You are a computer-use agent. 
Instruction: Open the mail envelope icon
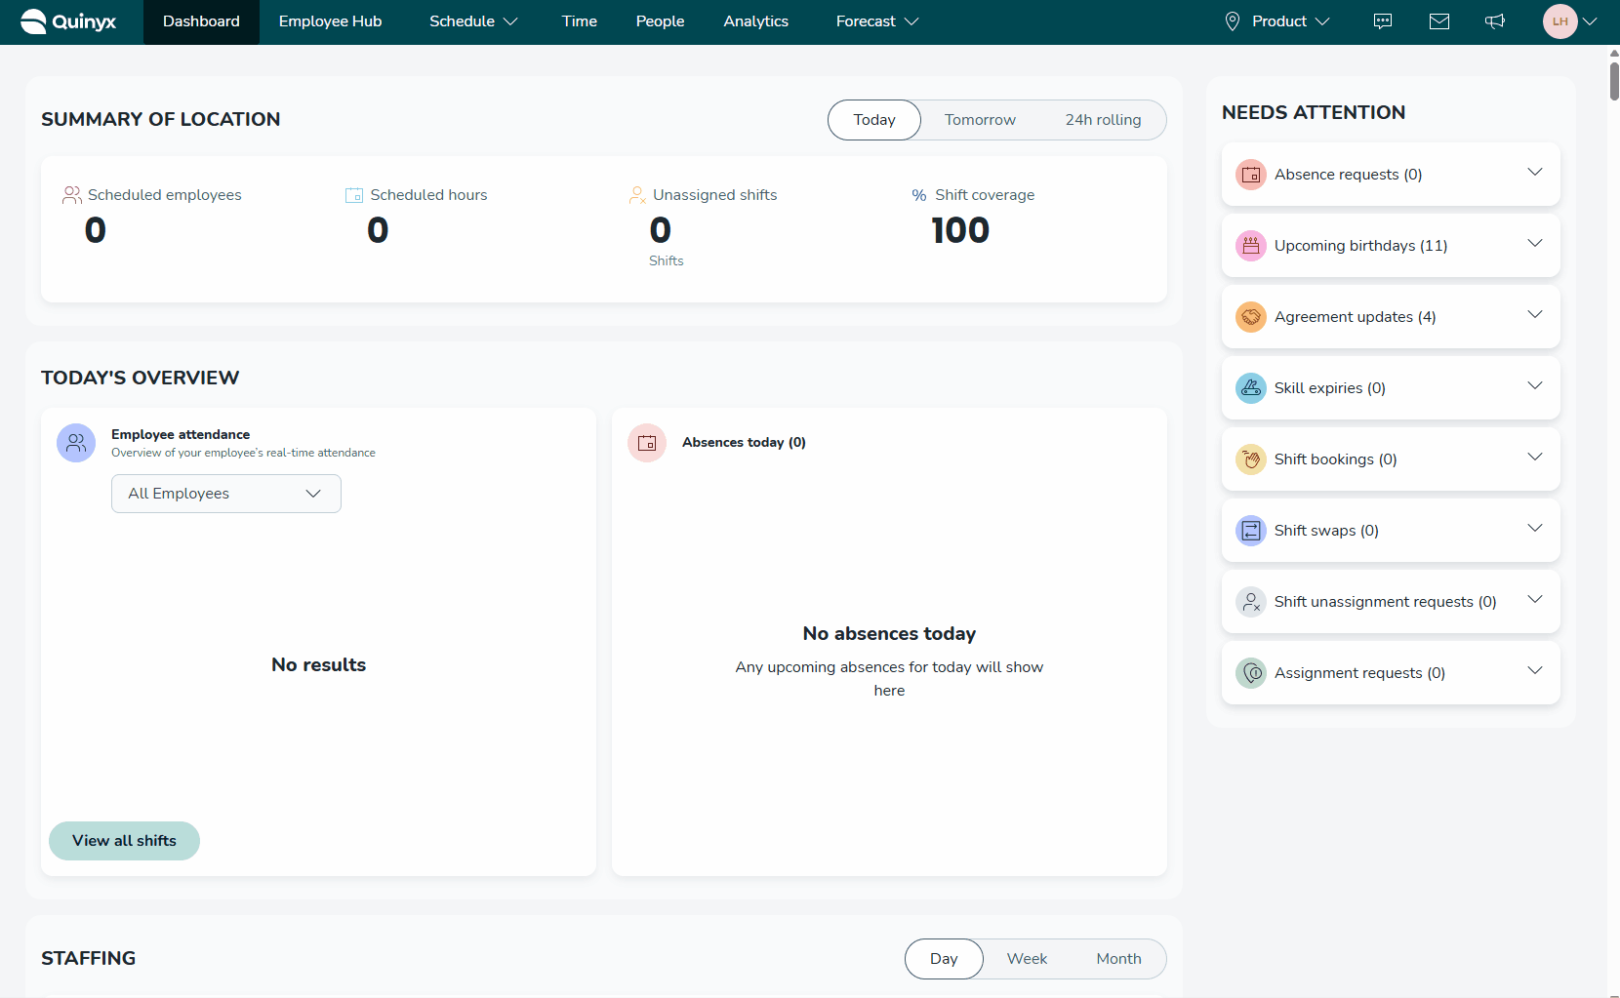pos(1438,21)
